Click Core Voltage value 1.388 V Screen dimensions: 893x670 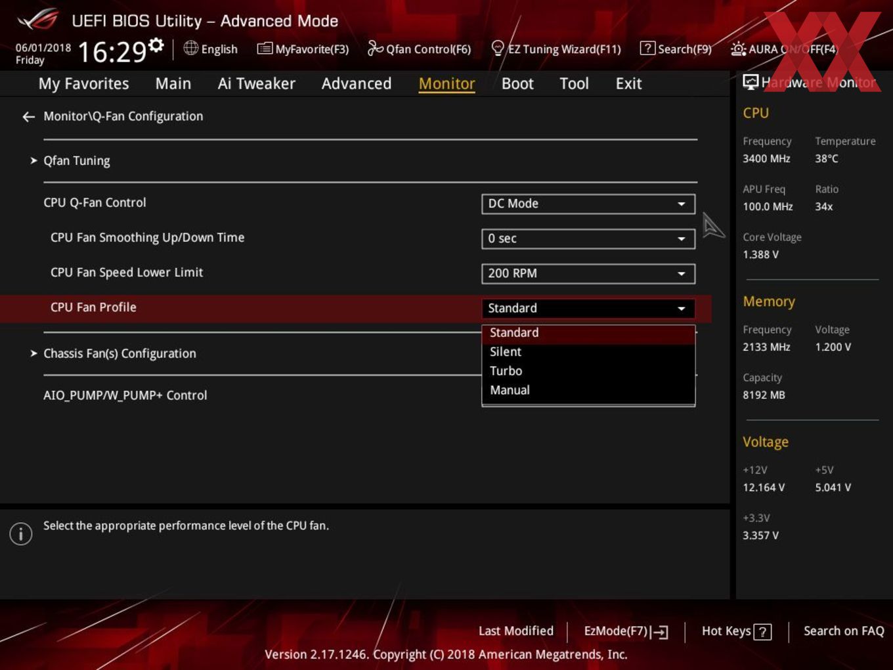pyautogui.click(x=760, y=254)
